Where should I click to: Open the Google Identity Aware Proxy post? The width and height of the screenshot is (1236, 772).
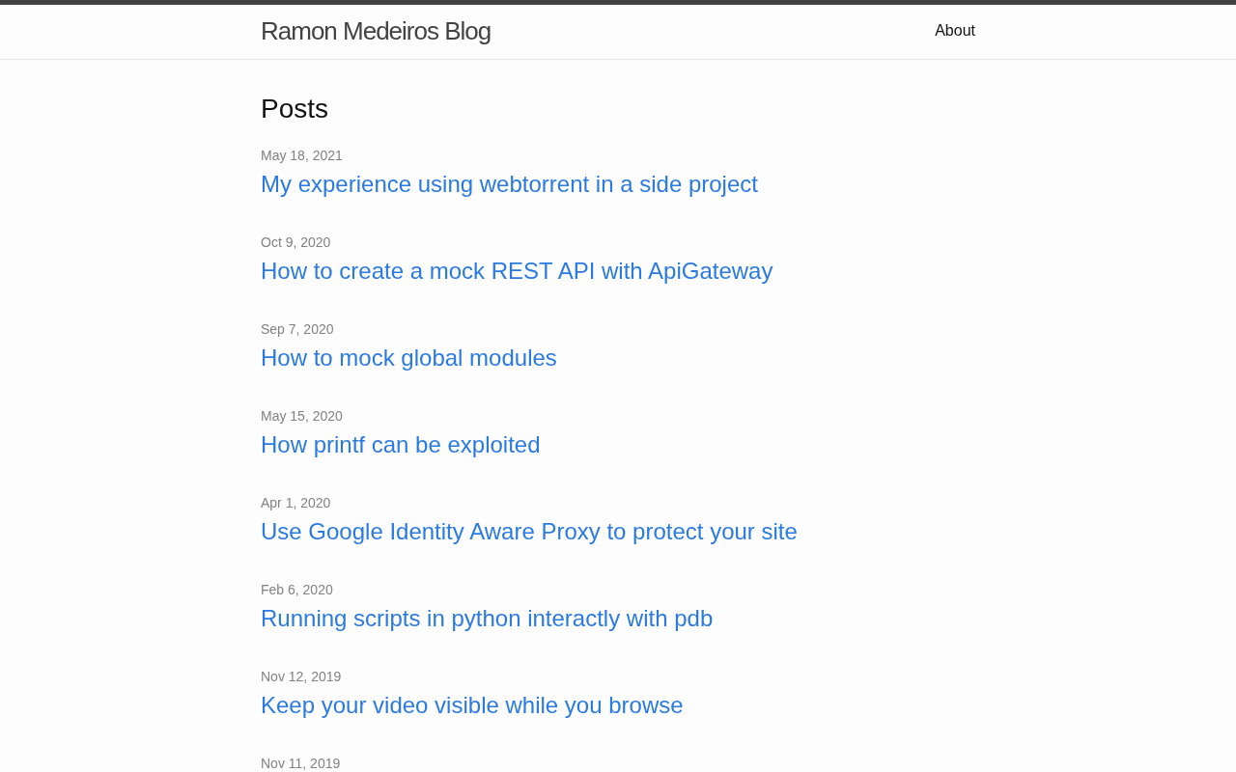pyautogui.click(x=528, y=532)
